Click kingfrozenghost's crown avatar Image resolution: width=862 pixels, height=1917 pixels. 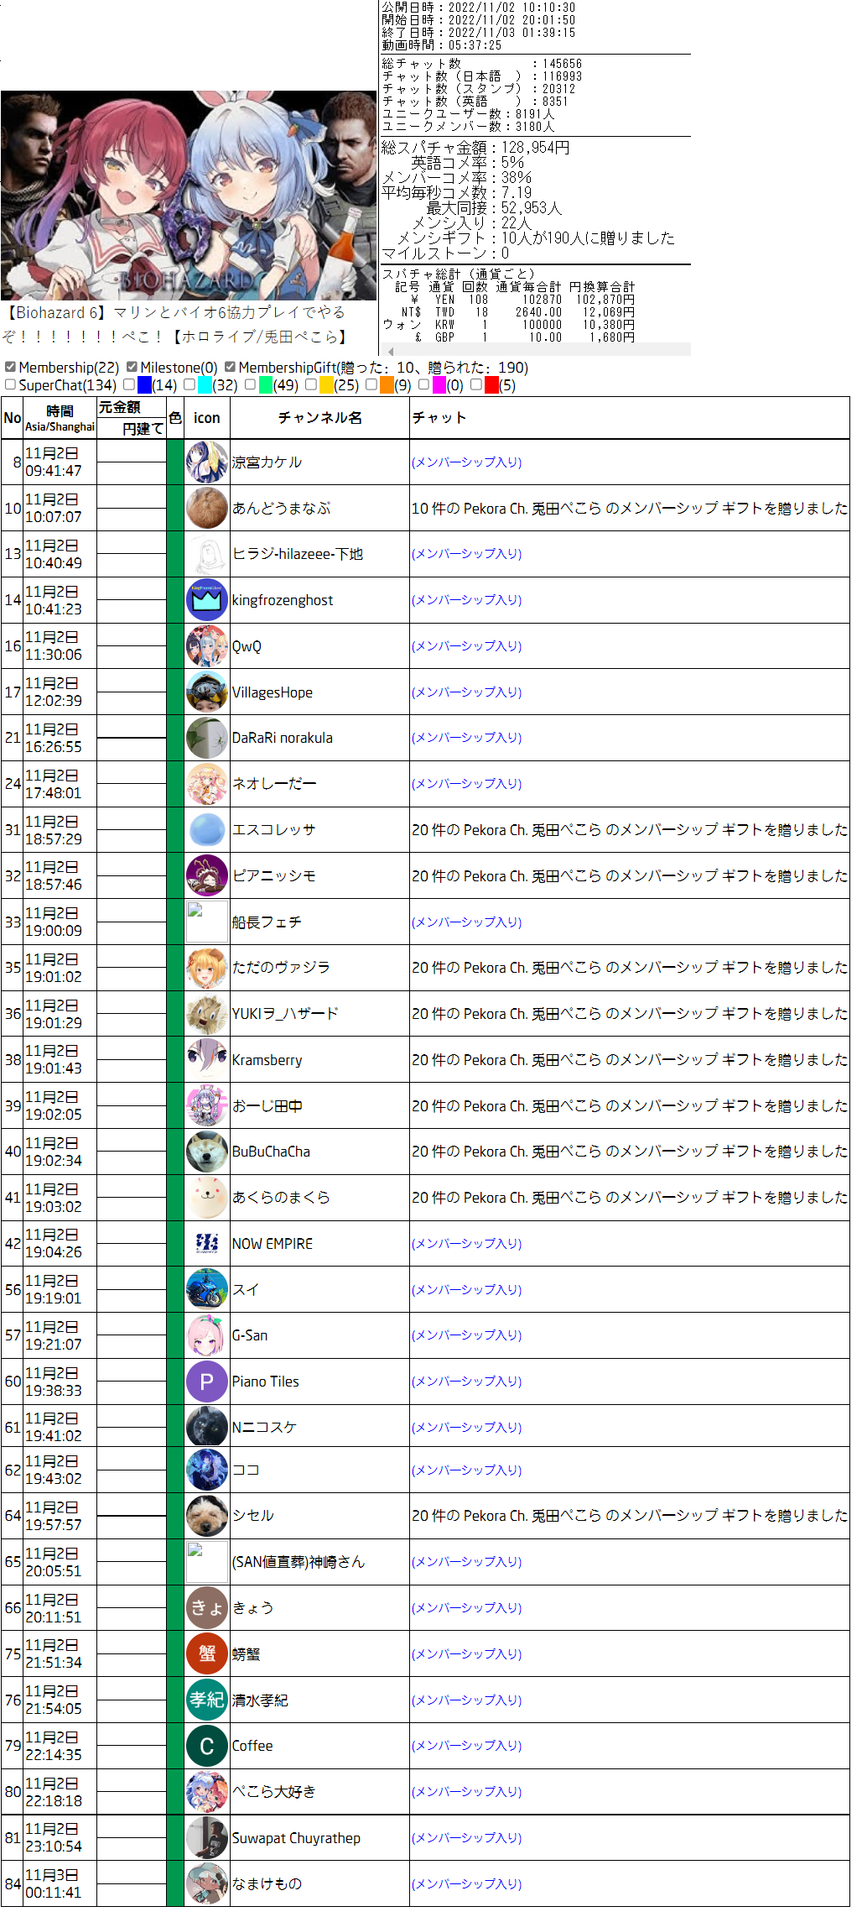(207, 600)
